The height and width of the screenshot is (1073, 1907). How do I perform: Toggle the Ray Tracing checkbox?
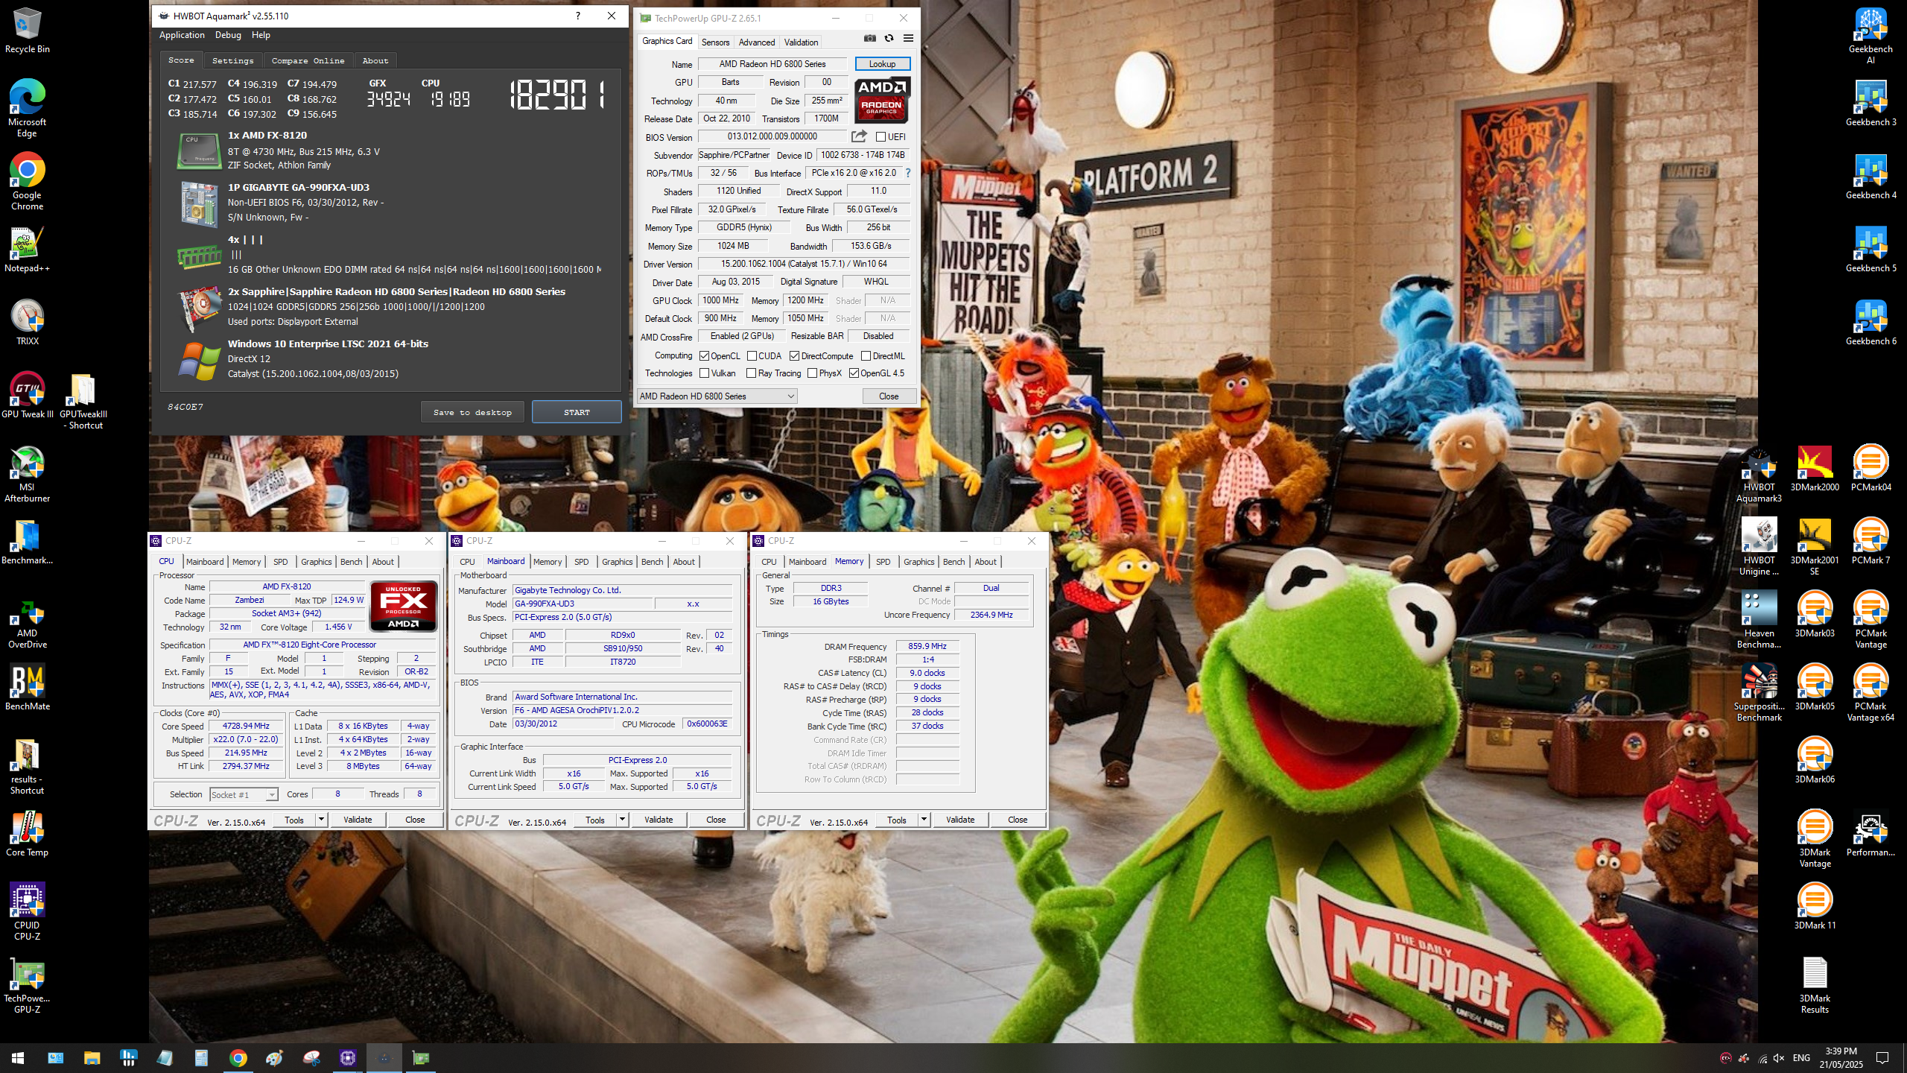point(751,373)
